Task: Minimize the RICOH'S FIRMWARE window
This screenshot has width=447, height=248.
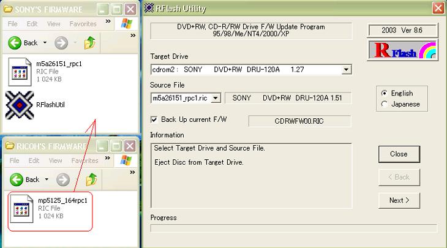Action: pyautogui.click(x=102, y=146)
